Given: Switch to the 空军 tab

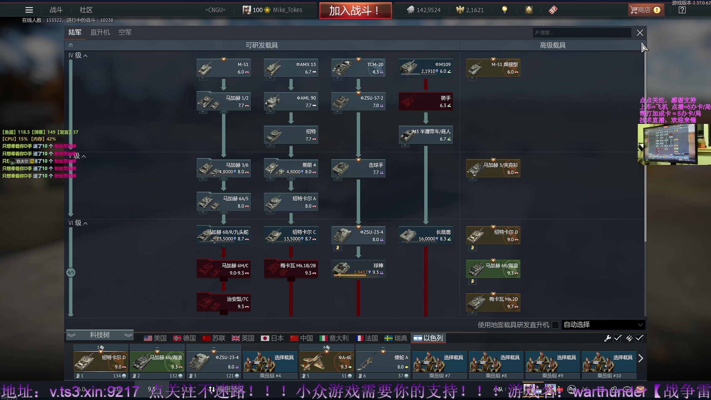Looking at the screenshot, I should point(125,32).
